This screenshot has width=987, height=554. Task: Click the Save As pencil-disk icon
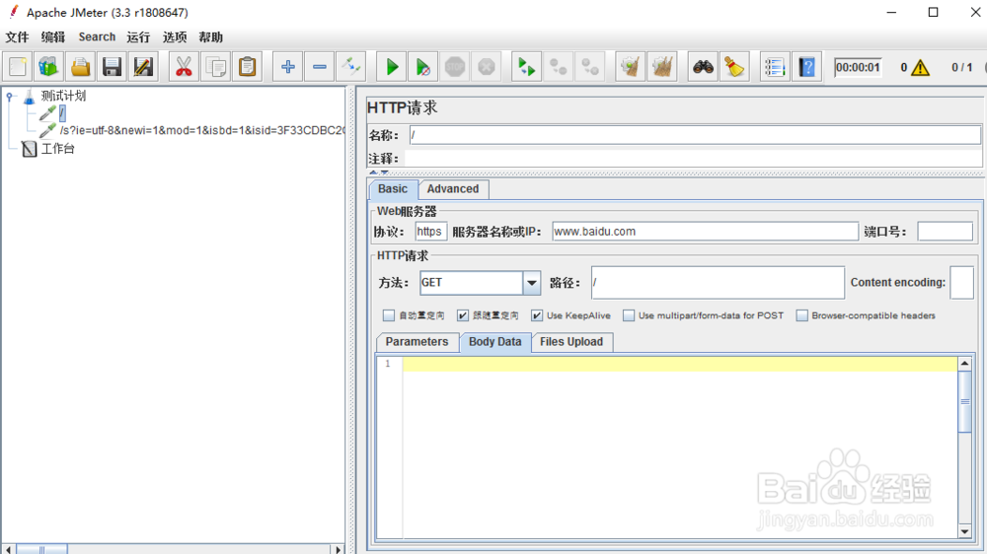143,67
